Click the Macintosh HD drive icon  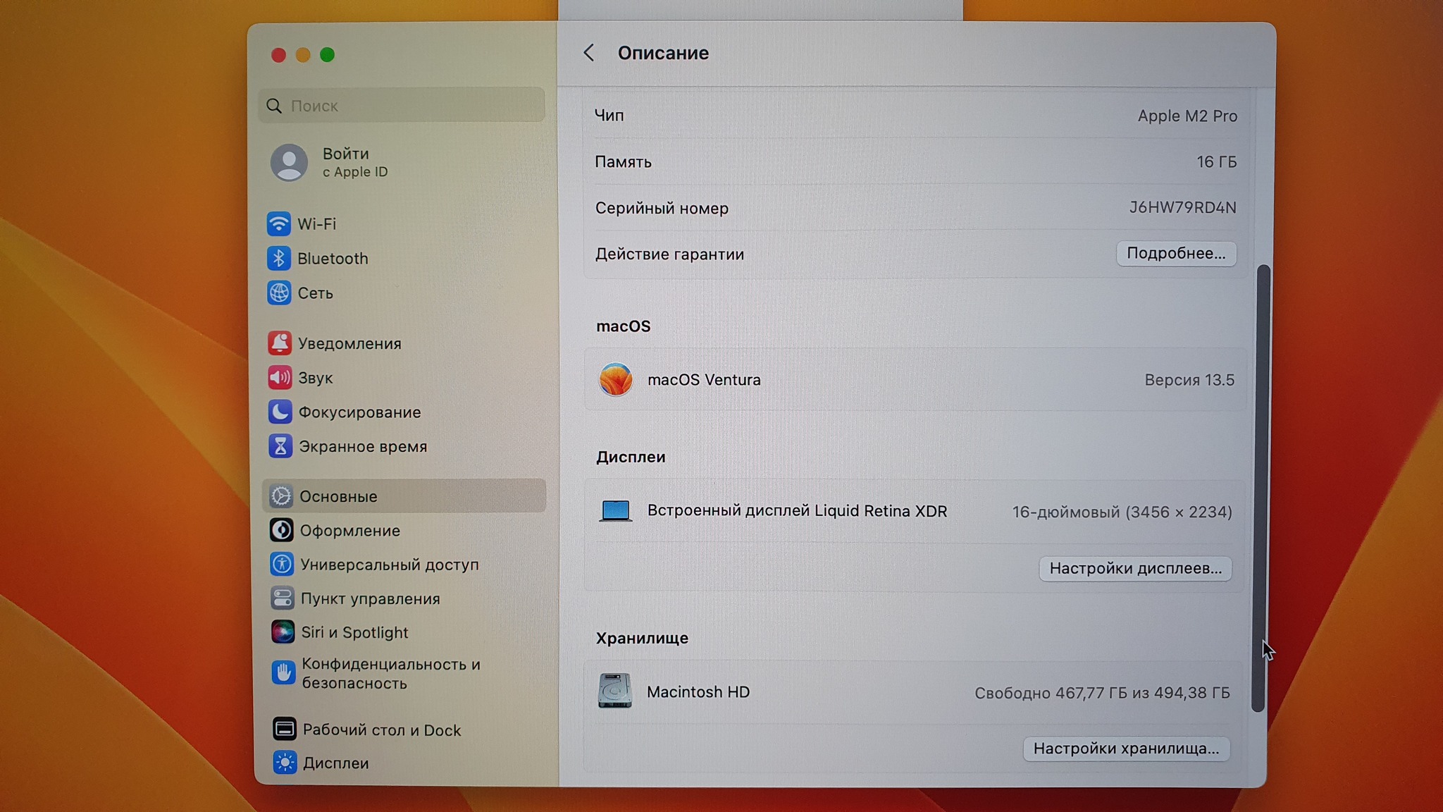pos(614,691)
